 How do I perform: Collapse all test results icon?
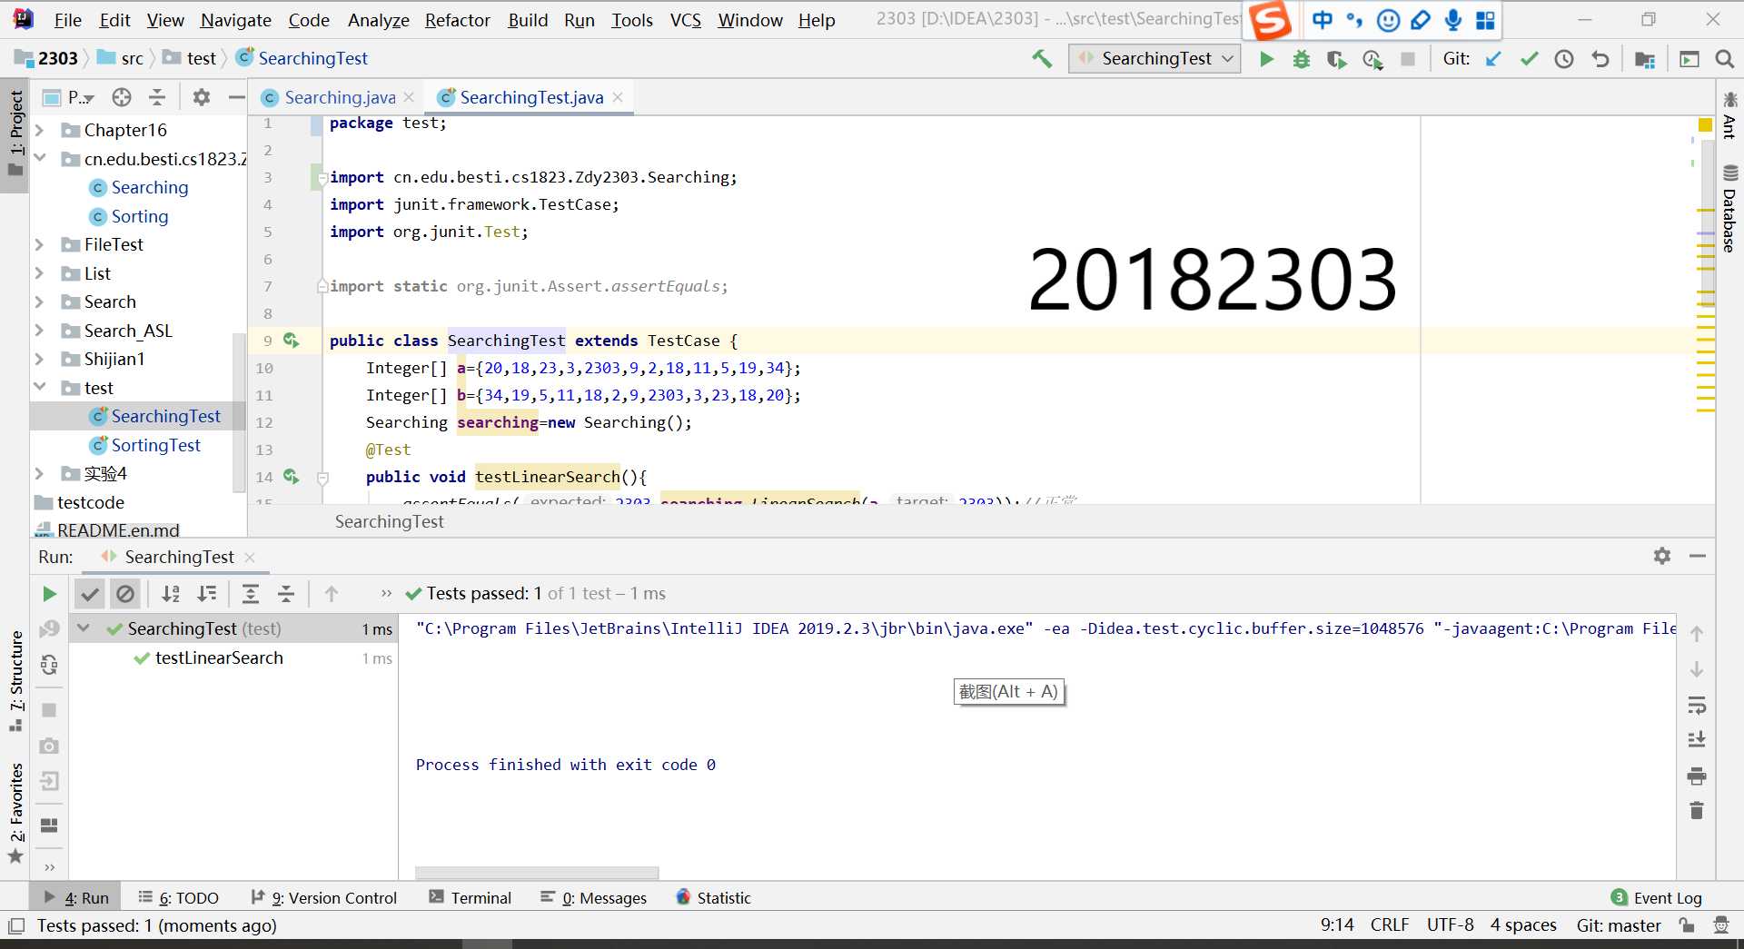click(286, 594)
